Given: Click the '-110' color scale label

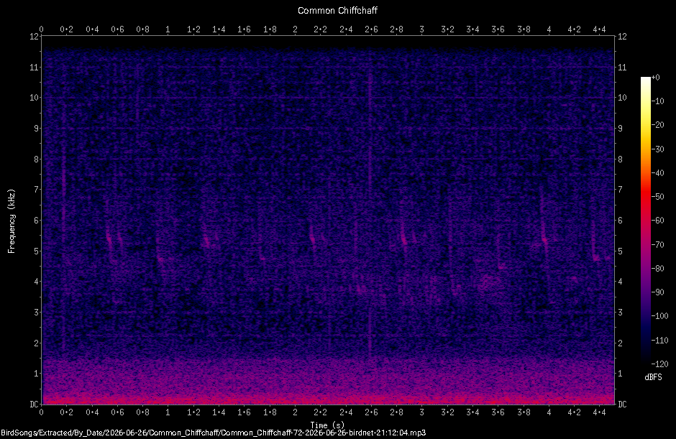Looking at the screenshot, I should [x=659, y=341].
